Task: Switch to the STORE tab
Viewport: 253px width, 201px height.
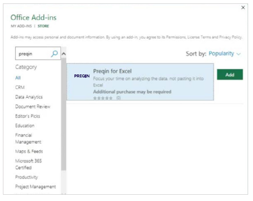Action: tap(43, 26)
